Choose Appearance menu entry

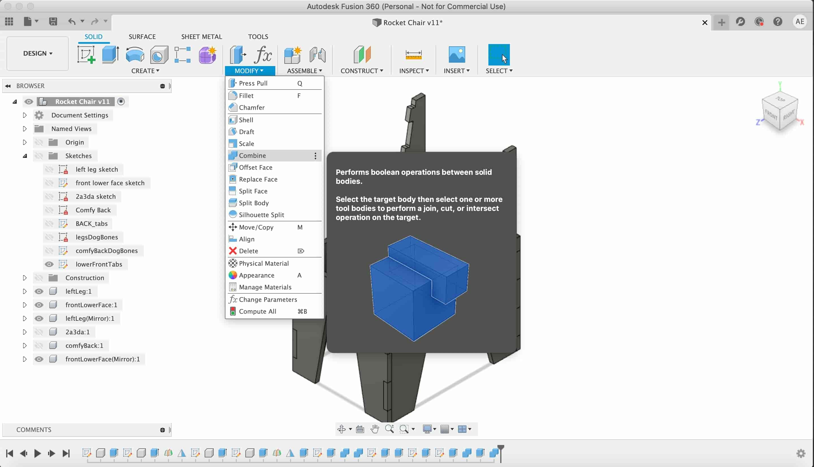pos(274,276)
